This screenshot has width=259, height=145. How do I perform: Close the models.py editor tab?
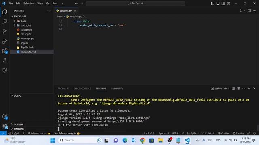click(75, 11)
